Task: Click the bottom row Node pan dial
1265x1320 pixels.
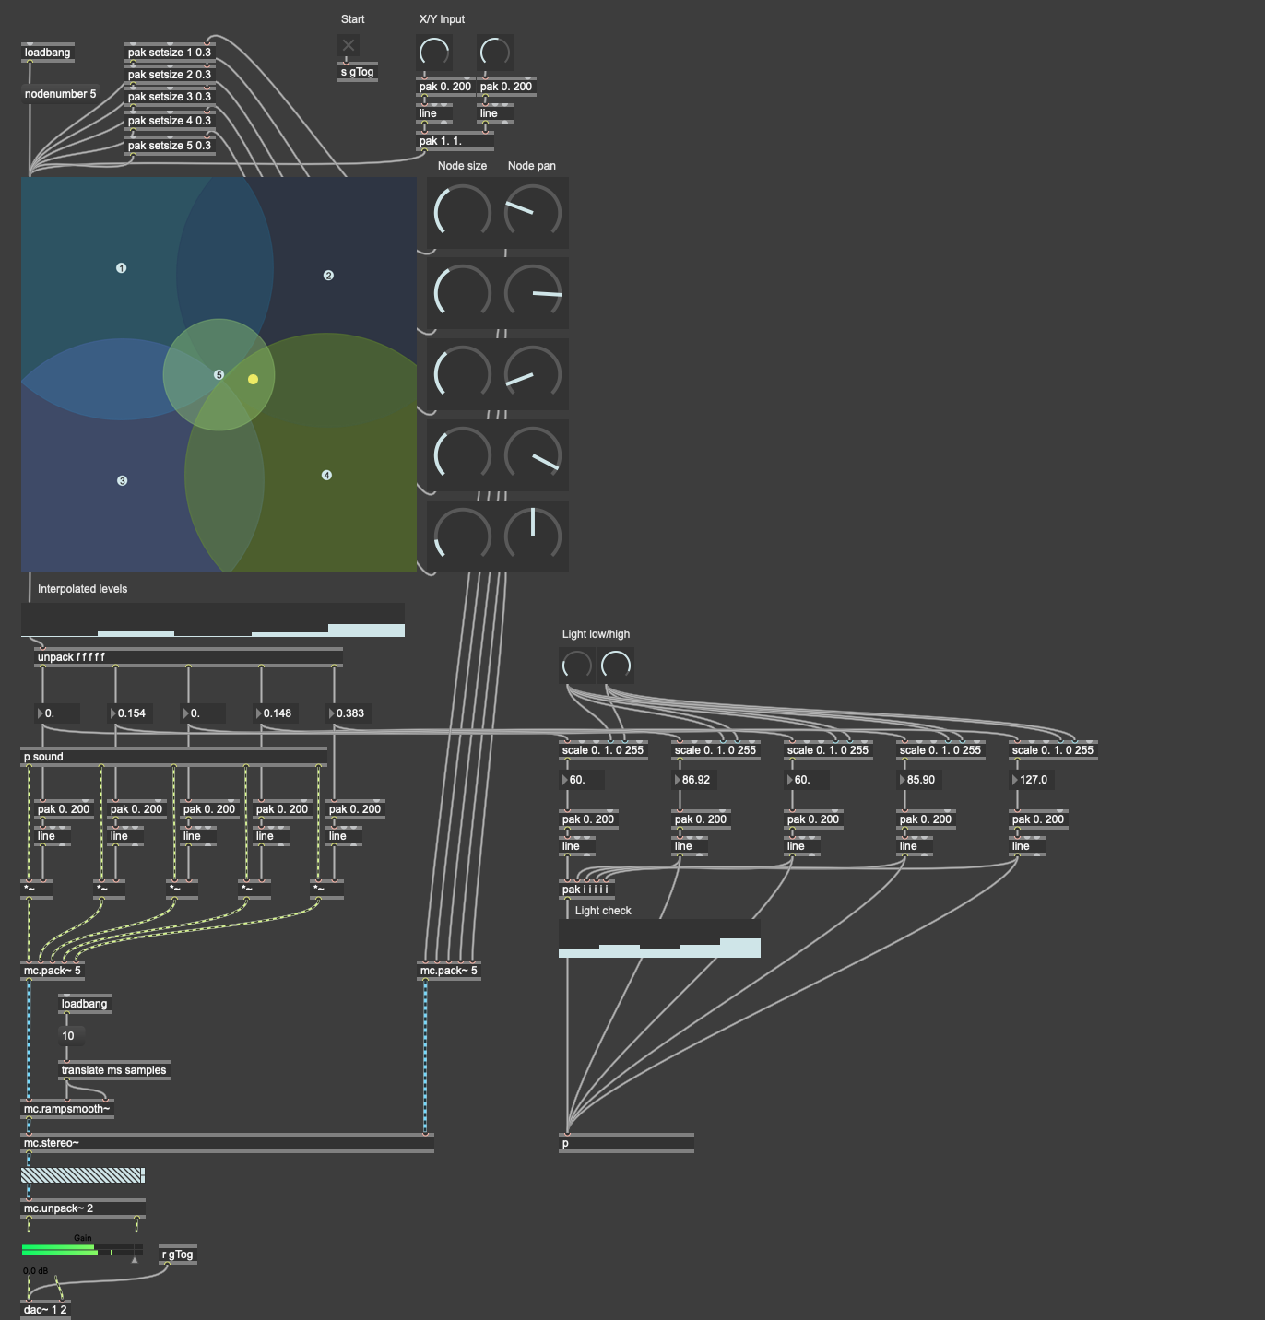Action: (533, 536)
